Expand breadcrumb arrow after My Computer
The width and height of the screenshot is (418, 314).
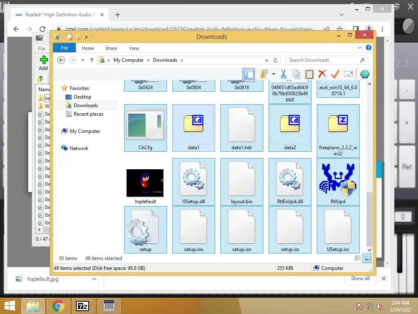point(149,60)
